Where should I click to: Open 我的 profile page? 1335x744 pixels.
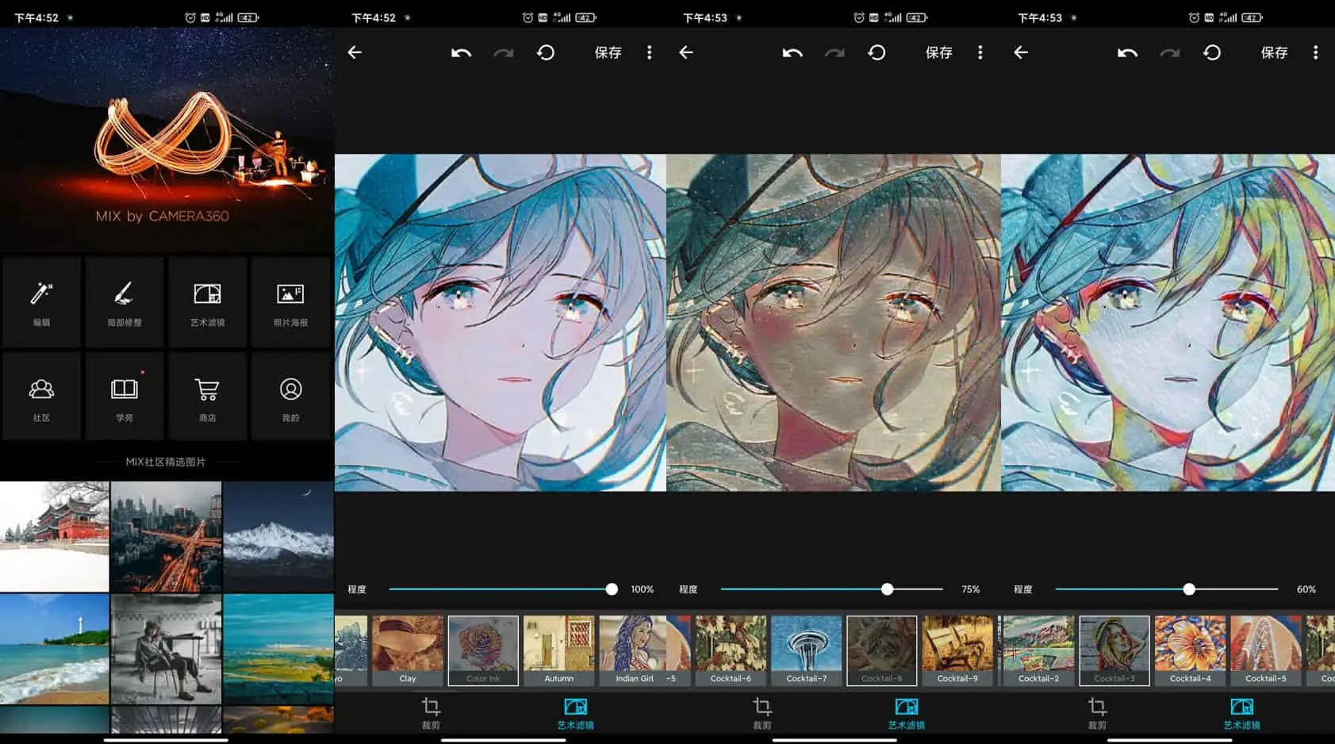coord(290,395)
